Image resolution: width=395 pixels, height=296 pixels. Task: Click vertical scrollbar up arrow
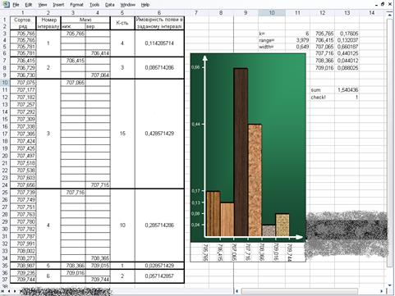(x=390, y=15)
